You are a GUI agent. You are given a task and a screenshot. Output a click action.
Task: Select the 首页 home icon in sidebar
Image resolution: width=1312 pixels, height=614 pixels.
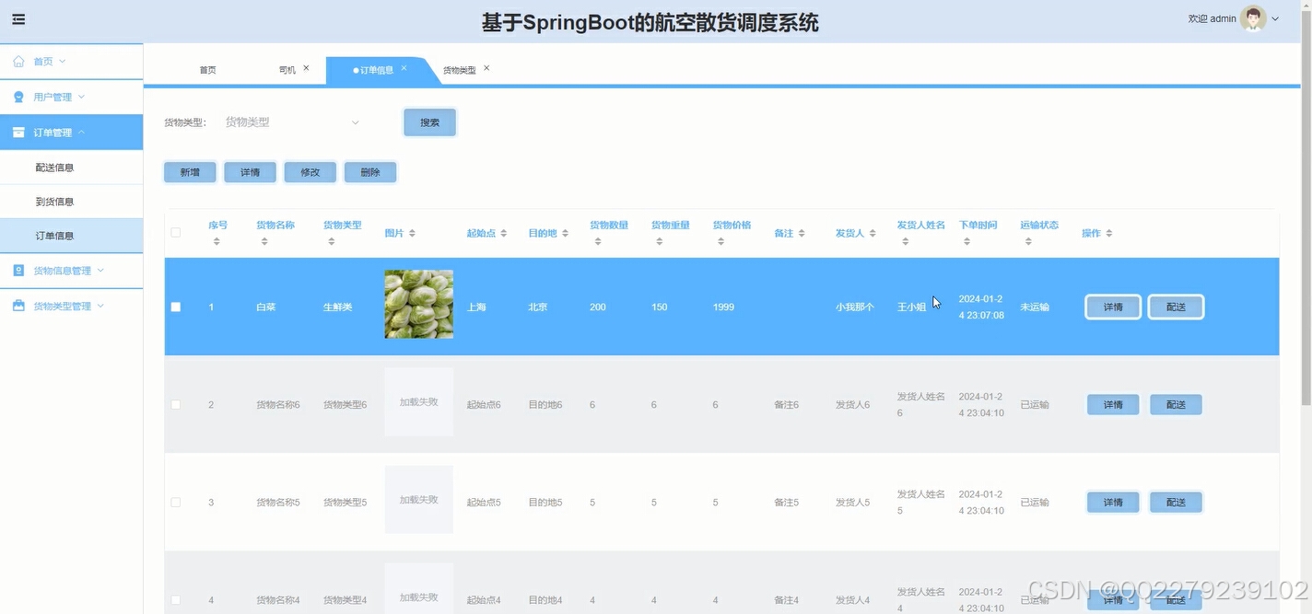coord(20,61)
